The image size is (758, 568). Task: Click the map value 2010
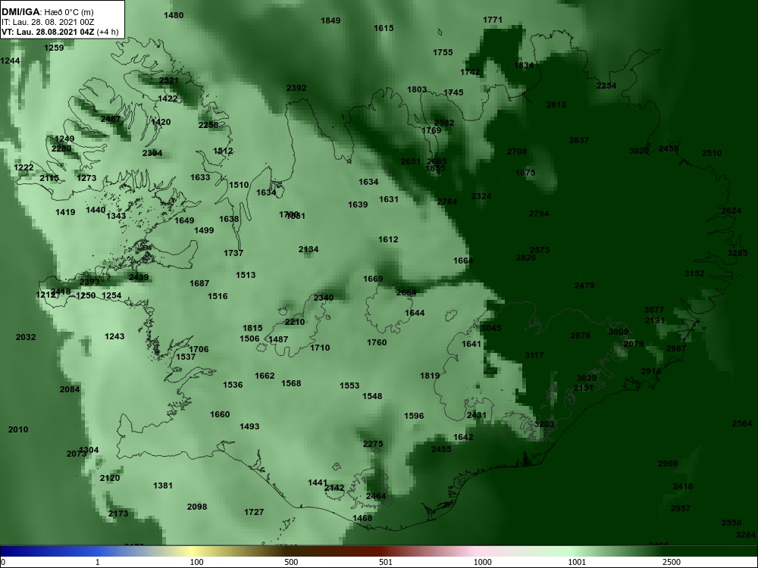[18, 429]
